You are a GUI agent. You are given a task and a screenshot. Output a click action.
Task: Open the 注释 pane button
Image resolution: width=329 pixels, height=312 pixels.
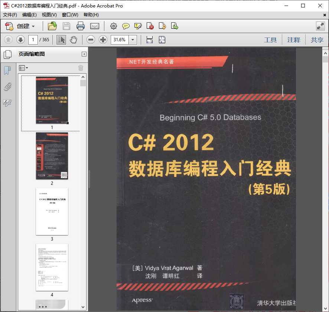(294, 40)
